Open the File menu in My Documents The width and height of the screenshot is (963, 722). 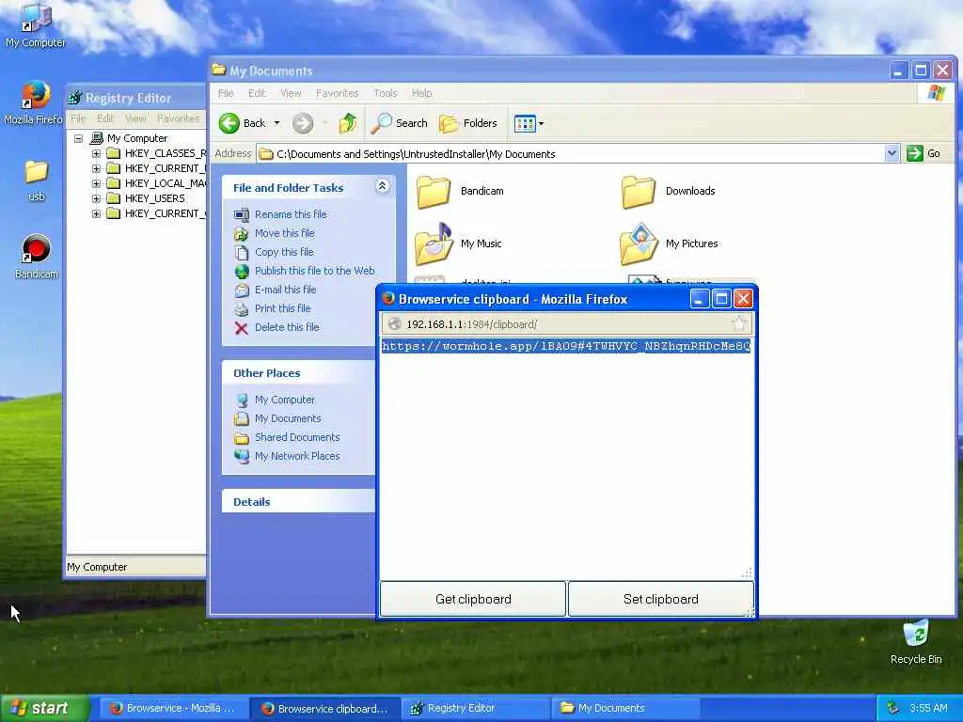click(x=226, y=93)
